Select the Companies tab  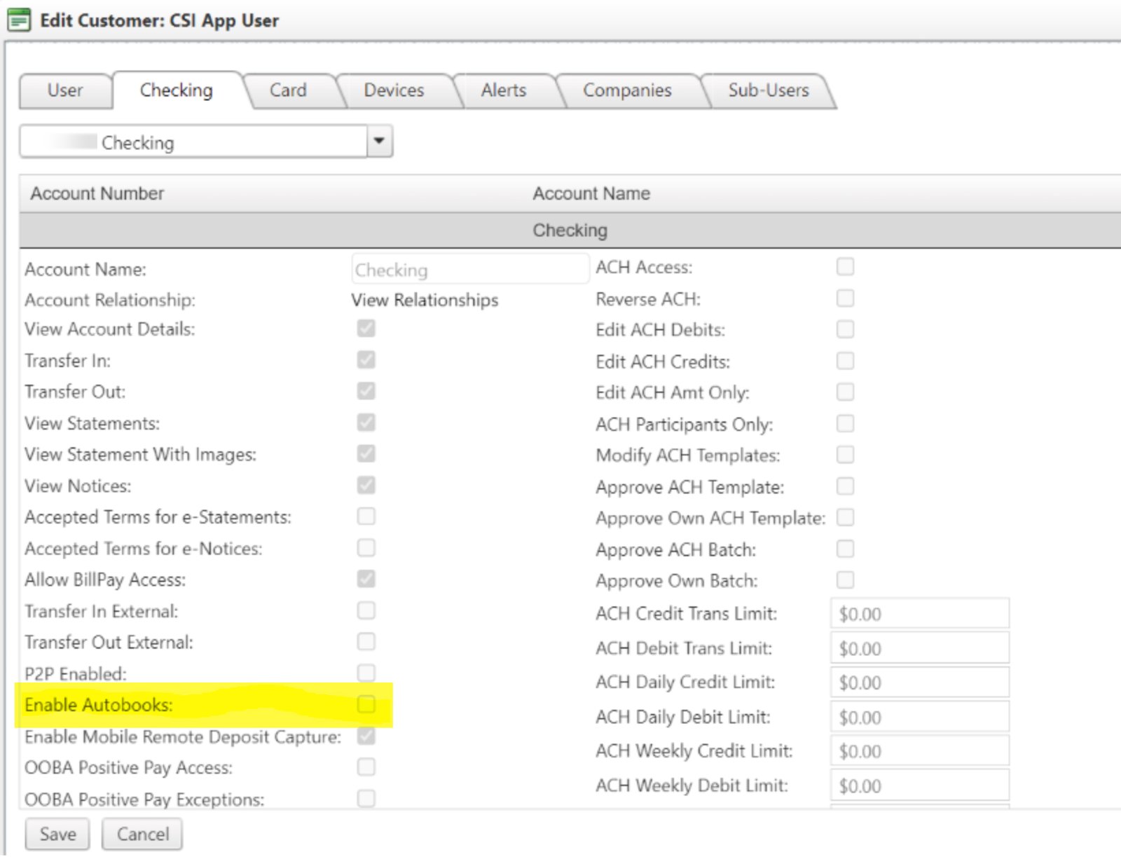click(x=628, y=90)
